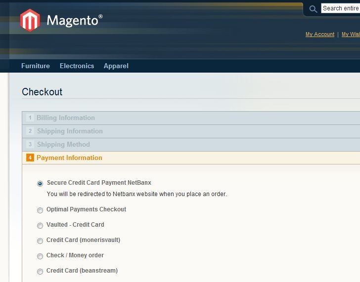Focus the Search entire store field

(x=341, y=8)
